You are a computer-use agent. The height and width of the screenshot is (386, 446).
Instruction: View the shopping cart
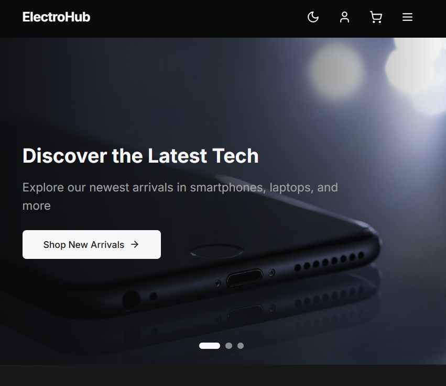tap(376, 17)
